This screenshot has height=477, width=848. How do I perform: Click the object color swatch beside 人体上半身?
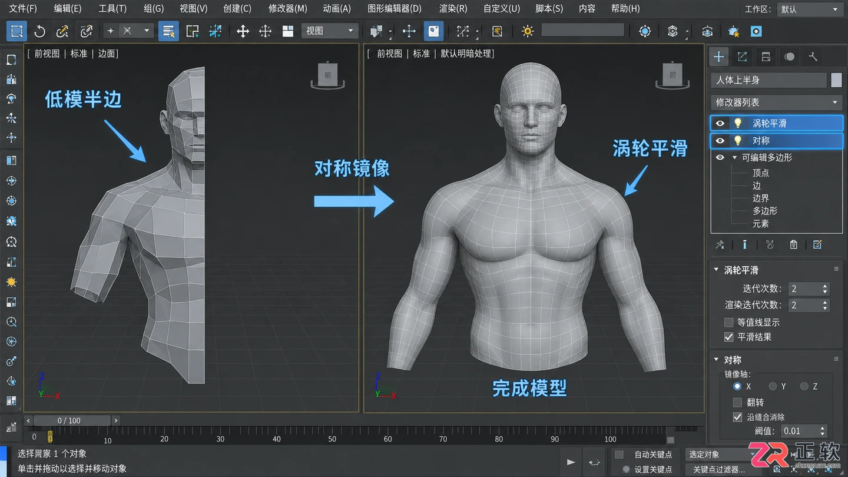point(836,80)
